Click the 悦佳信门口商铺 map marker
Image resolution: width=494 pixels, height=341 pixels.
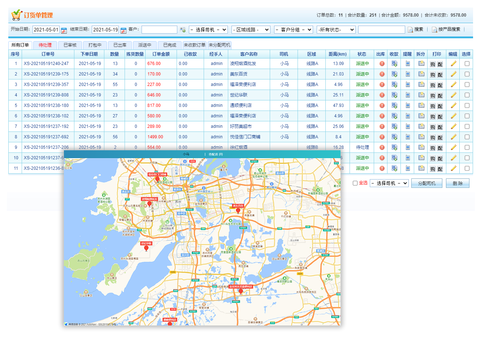click(x=157, y=179)
